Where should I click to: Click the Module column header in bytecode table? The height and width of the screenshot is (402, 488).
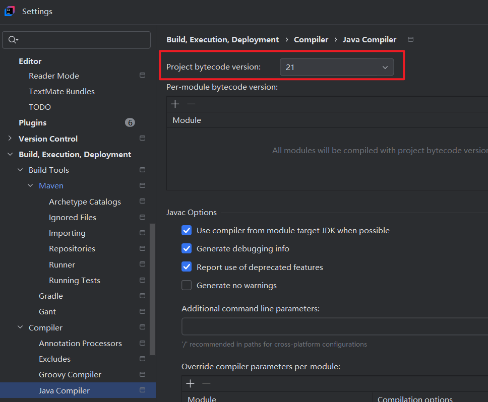tap(187, 120)
